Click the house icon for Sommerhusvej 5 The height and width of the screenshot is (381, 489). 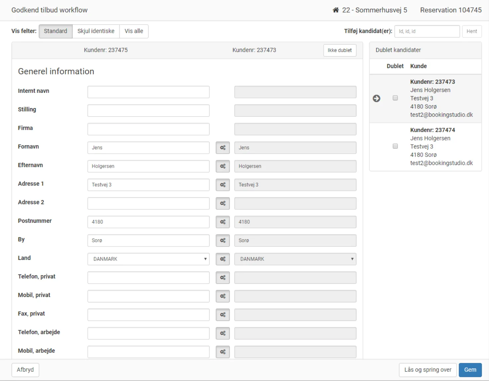336,10
